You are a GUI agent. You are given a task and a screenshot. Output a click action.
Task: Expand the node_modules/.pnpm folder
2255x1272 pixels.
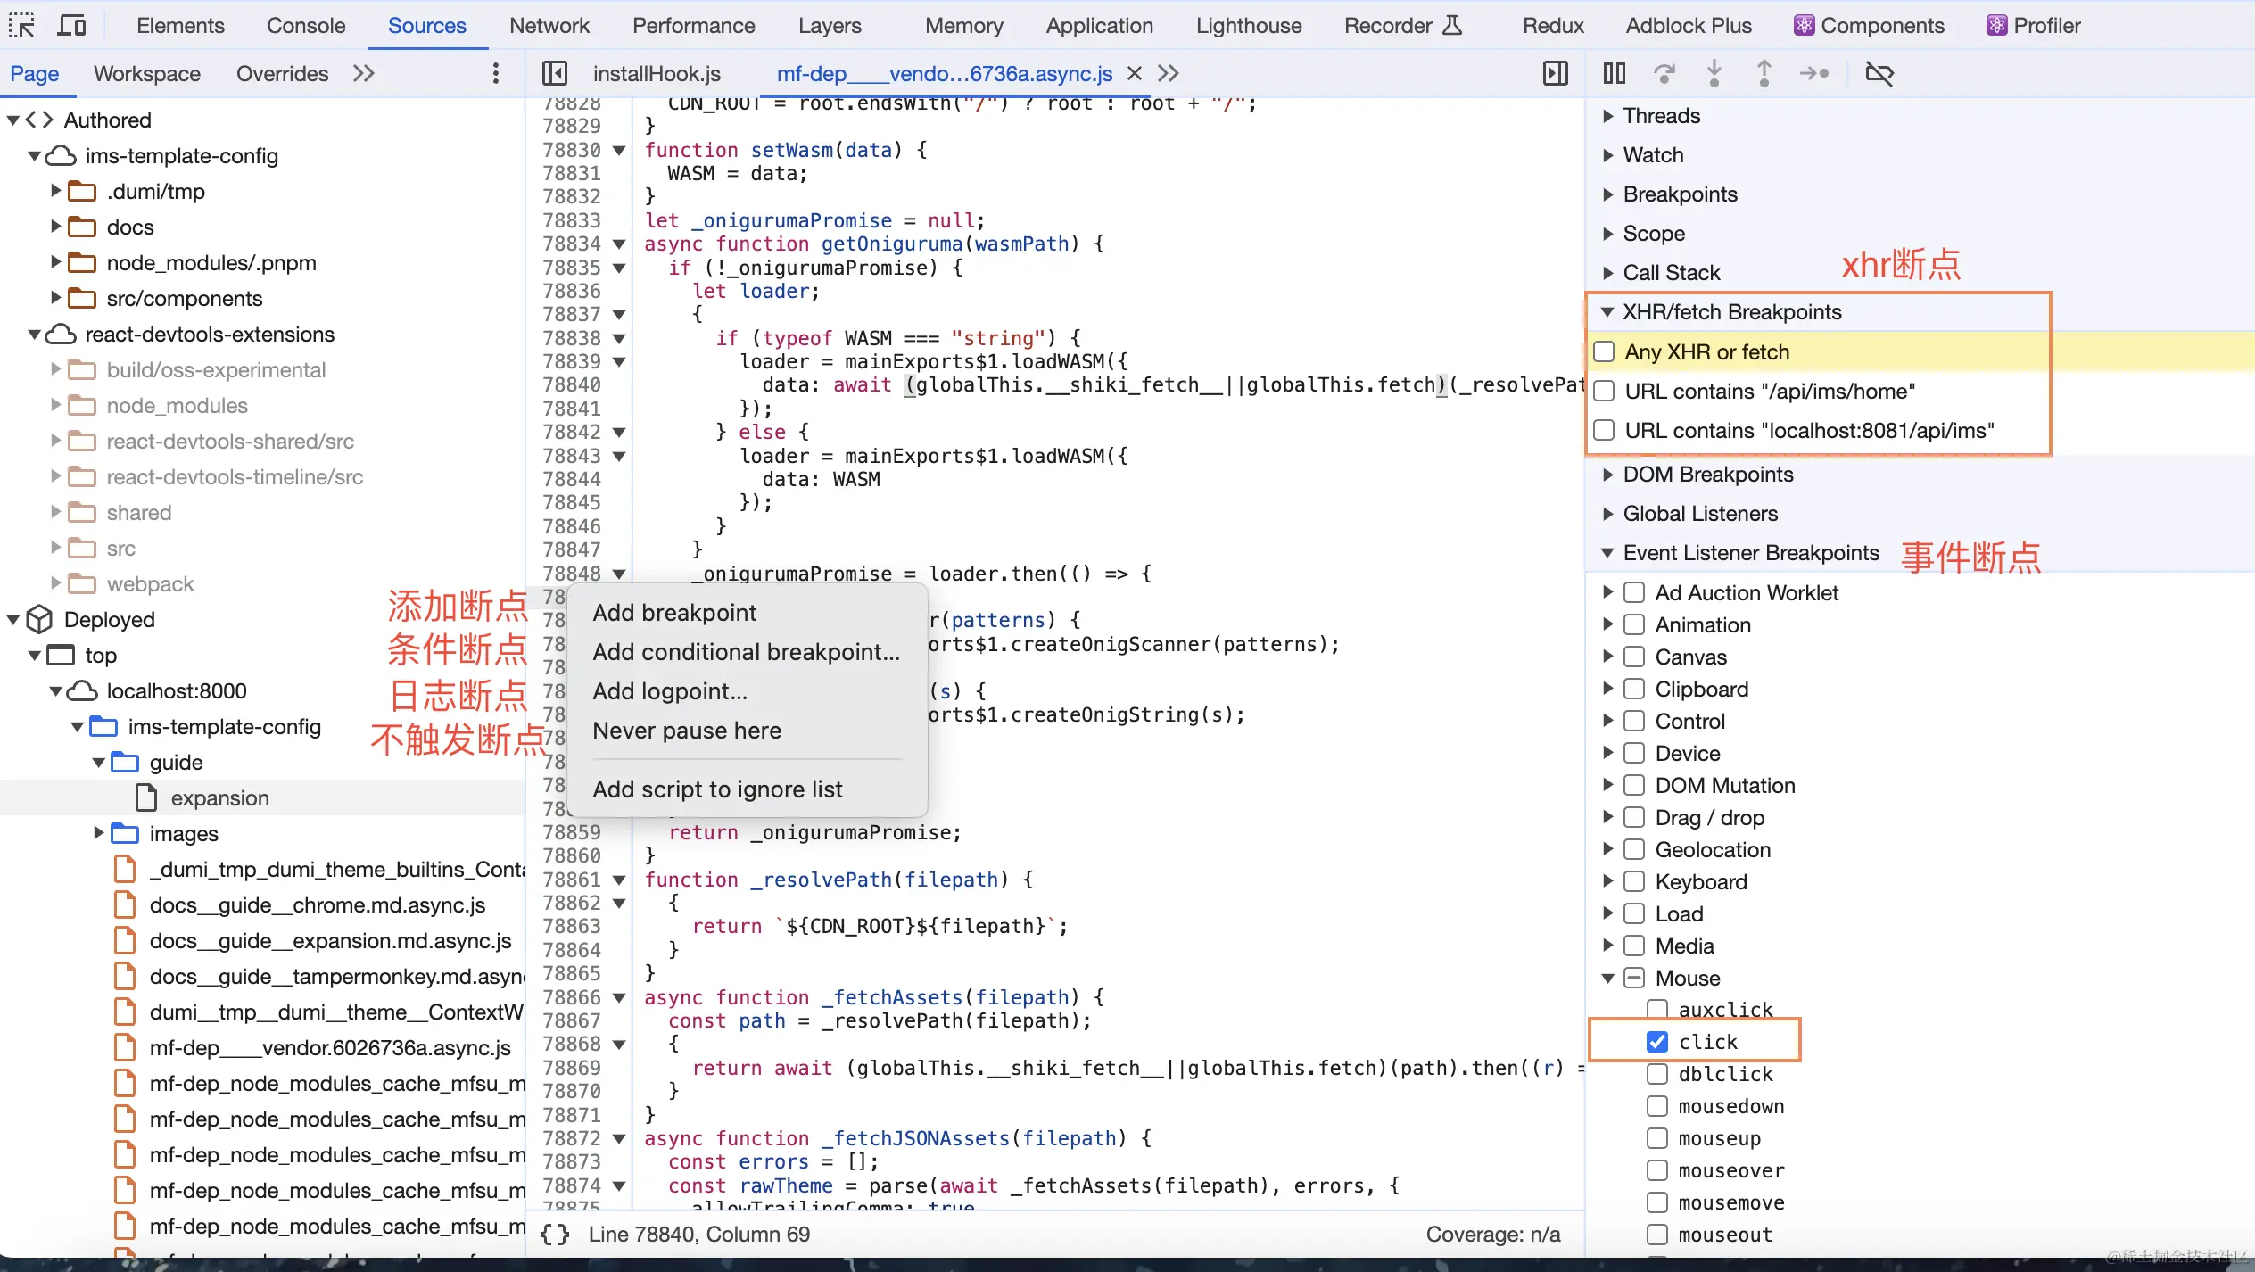pos(55,262)
